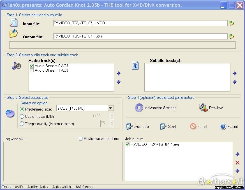Click the Abort button label
Image resolution: width=245 pixels, height=190 pixels.
(x=202, y=126)
